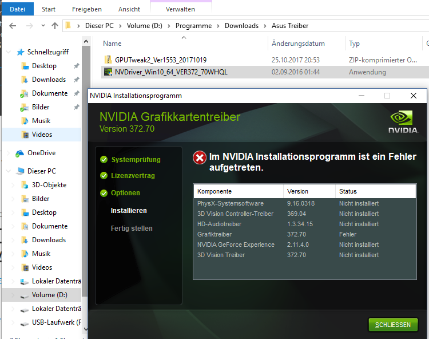
Task: Sort files by Name column header
Action: pyautogui.click(x=112, y=44)
